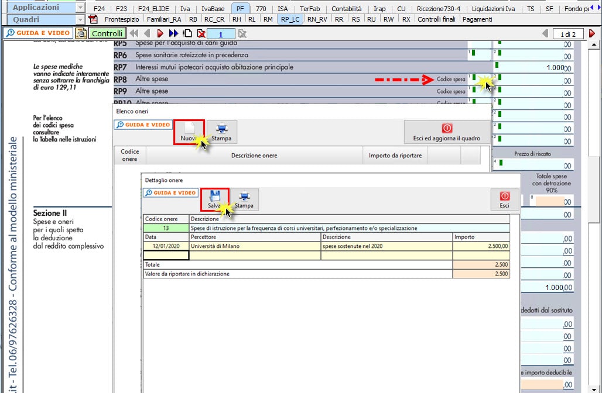Click the green Controlli button
Viewport: 602px width, 393px height.
pos(107,33)
